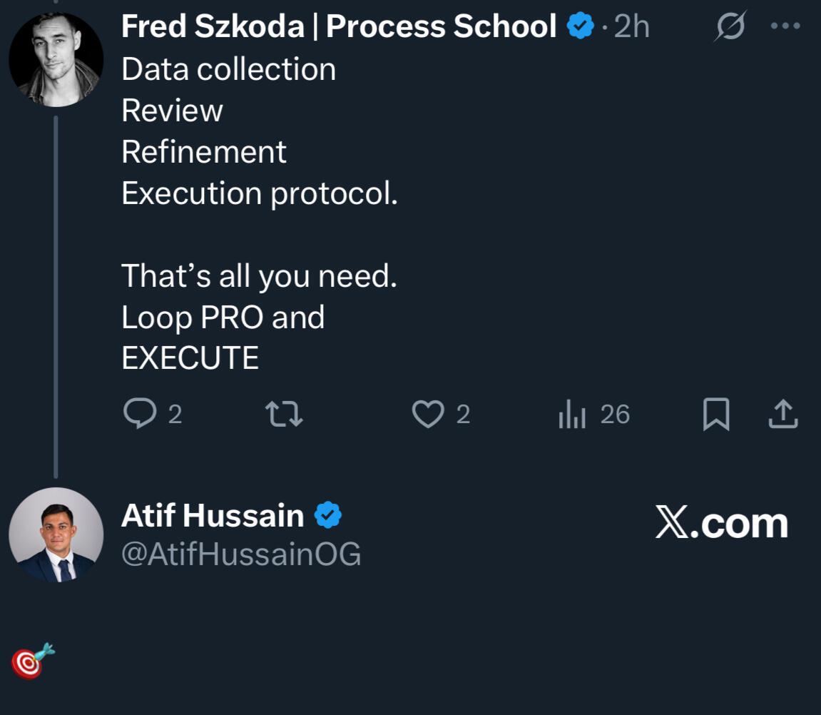Like the tweet with the heart icon
This screenshot has width=821, height=715.
click(x=428, y=414)
